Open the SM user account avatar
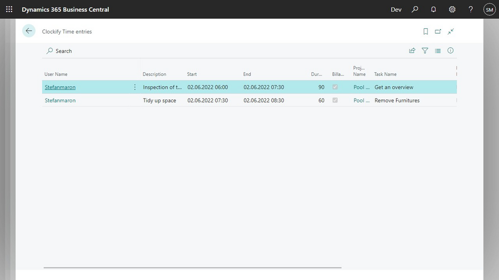Viewport: 499px width, 280px height. point(490,9)
